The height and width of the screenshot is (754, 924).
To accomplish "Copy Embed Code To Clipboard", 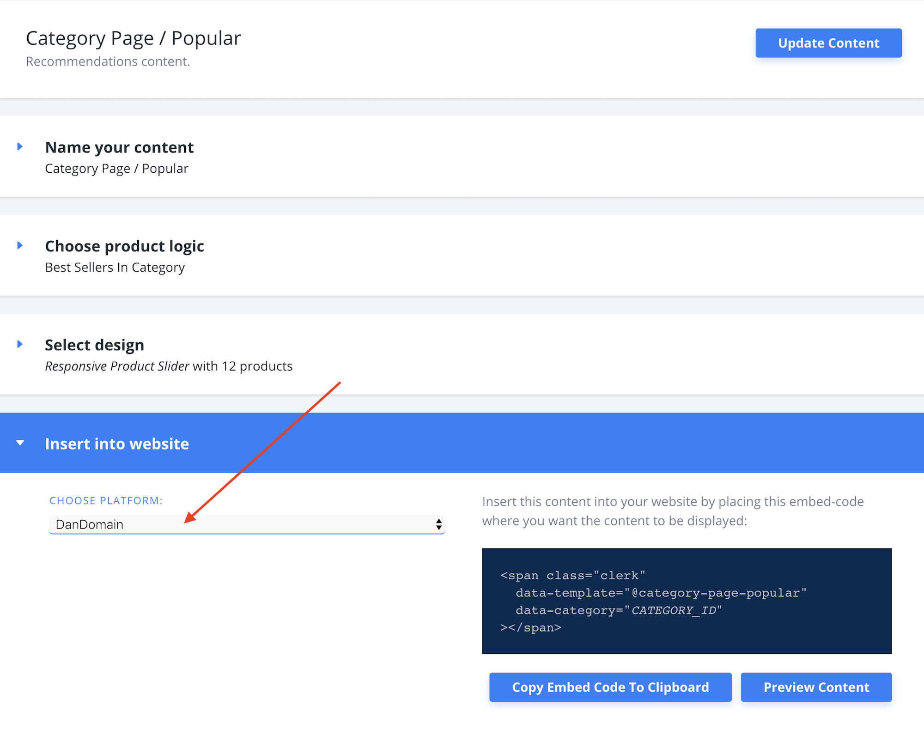I will pos(610,687).
